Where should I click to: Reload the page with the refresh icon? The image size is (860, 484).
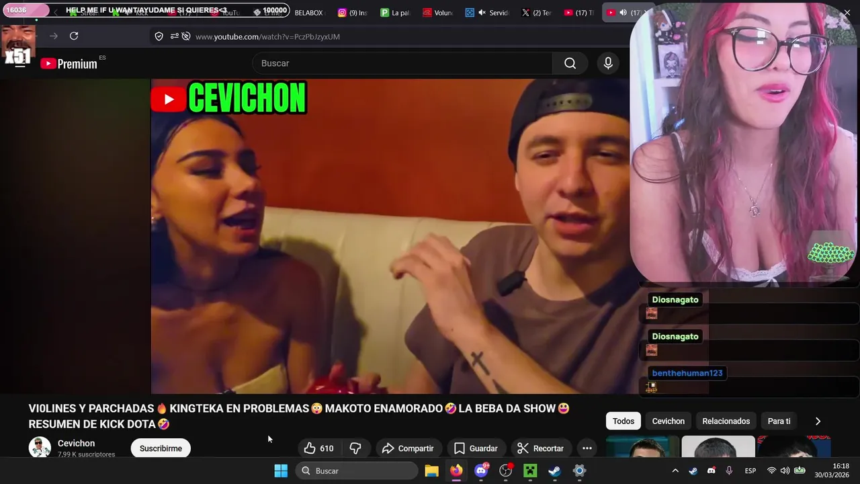click(x=74, y=36)
